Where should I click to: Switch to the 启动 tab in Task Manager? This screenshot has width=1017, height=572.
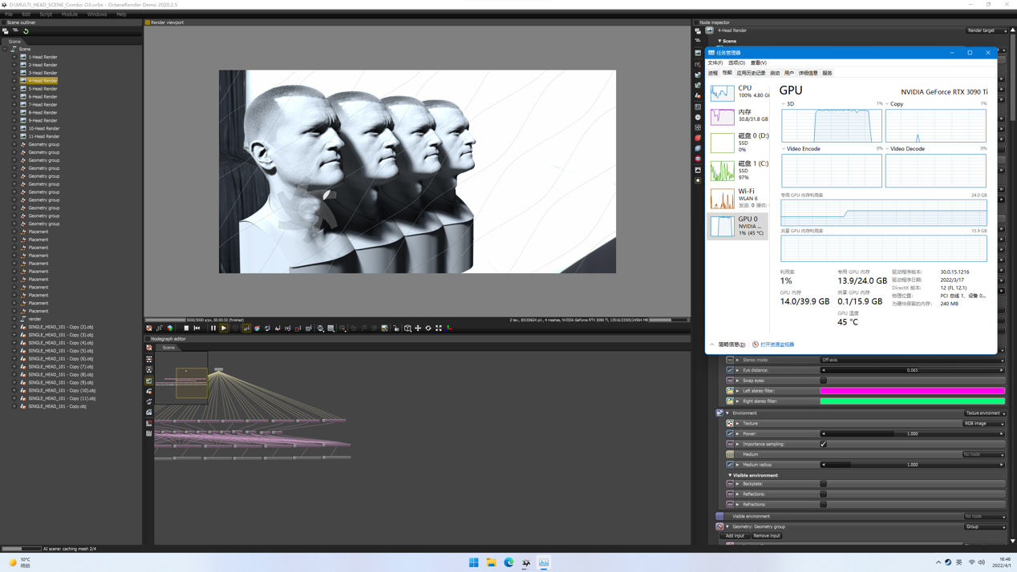point(775,73)
